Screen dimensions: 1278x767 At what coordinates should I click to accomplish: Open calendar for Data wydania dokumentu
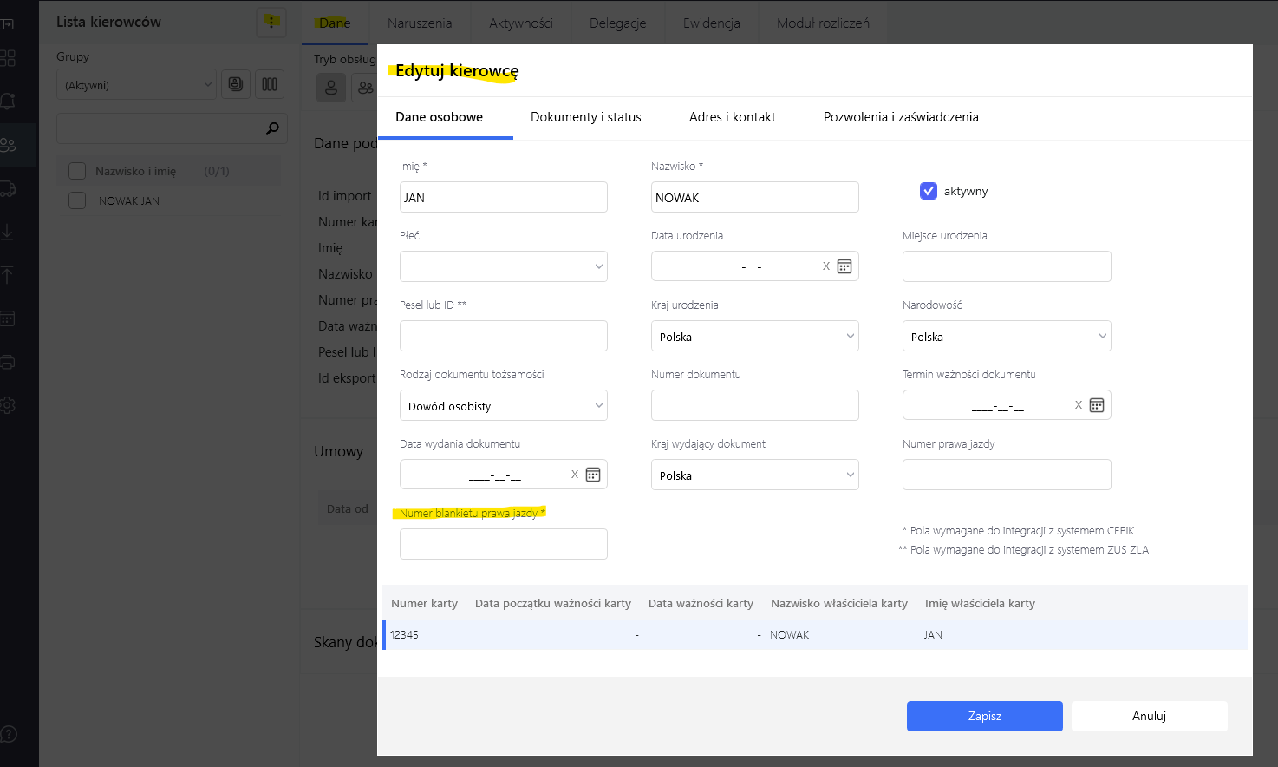[593, 475]
